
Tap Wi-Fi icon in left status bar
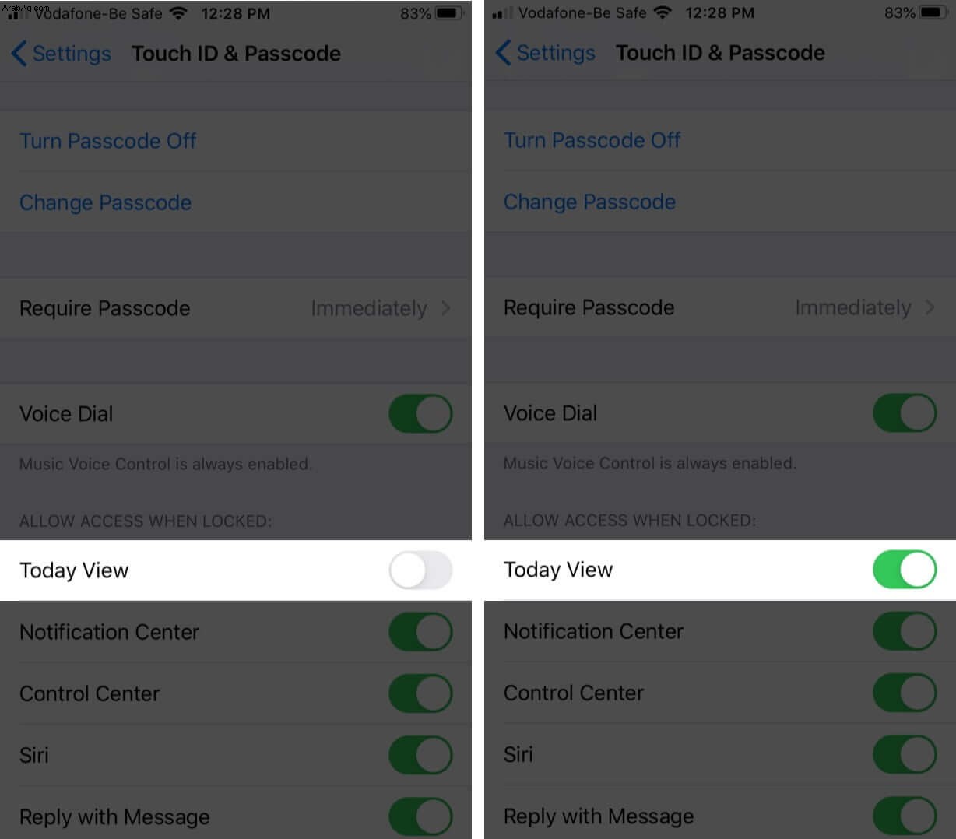point(179,13)
